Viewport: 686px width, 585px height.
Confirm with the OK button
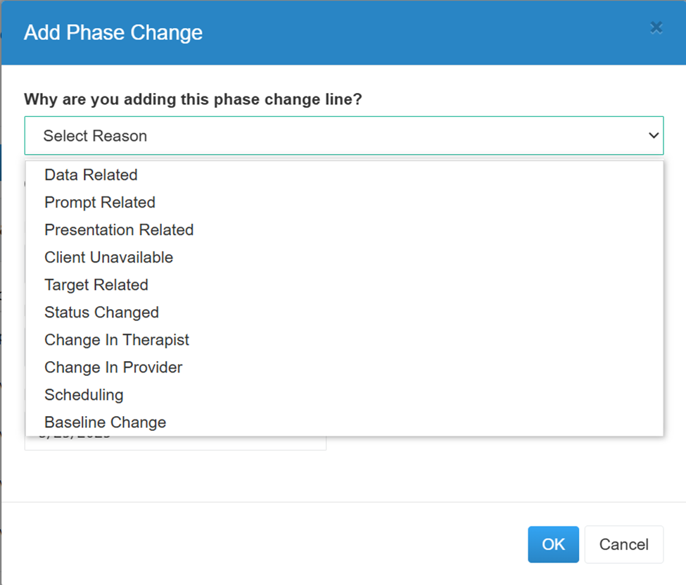point(553,544)
